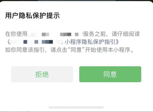Click the 服务之前 text in first line
The height and width of the screenshot is (112, 153).
pyautogui.click(x=94, y=34)
